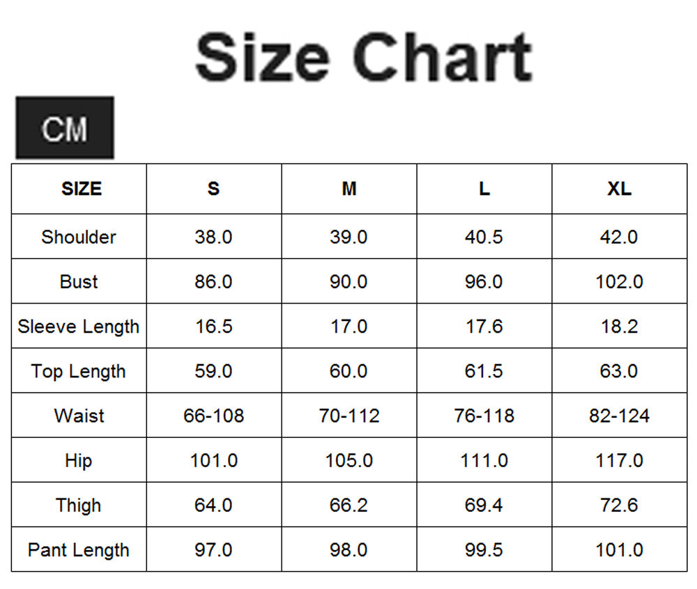This screenshot has width=697, height=589.
Task: Select the XL column header
Action: [620, 189]
